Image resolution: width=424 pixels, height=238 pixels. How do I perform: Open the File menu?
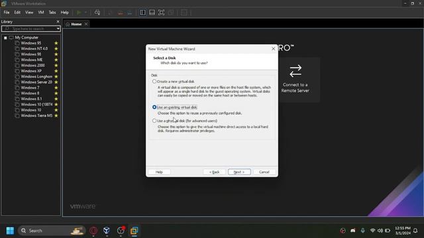(x=7, y=13)
